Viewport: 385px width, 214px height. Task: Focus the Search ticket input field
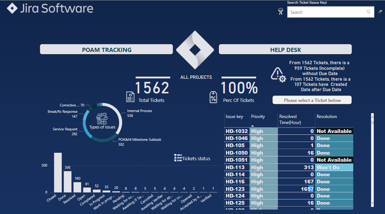(330, 12)
